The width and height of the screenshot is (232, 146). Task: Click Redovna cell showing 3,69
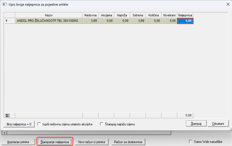[91, 21]
